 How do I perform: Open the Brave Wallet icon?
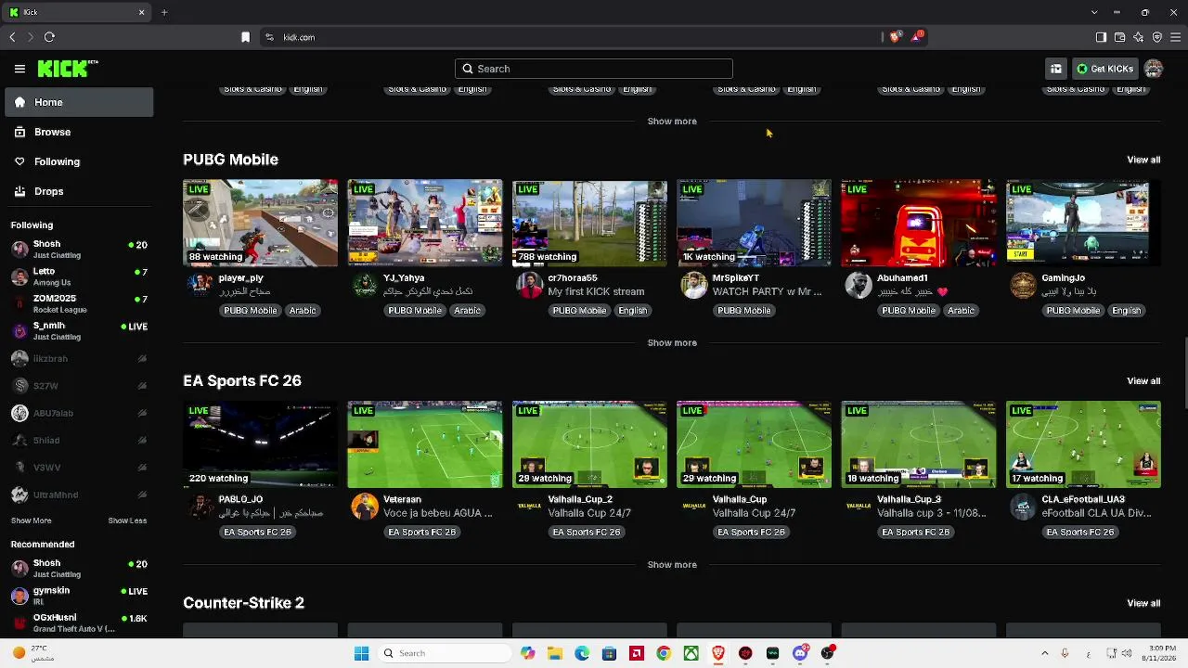[1119, 37]
